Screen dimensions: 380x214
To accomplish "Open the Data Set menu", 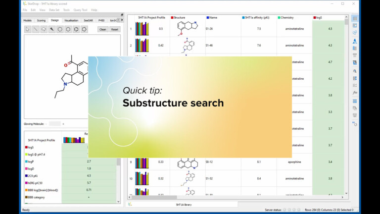I will point(54,10).
